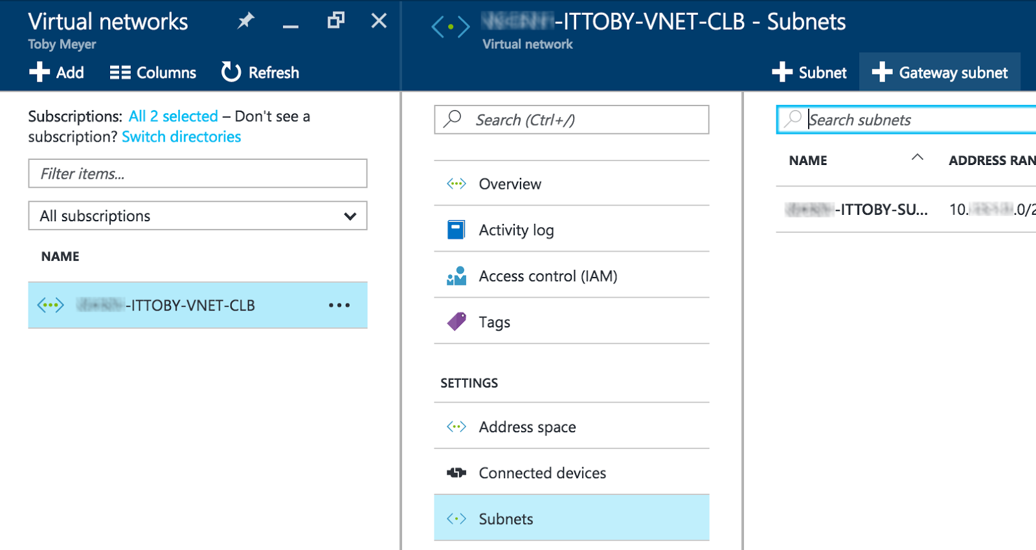
Task: Add a new Subnet
Action: pos(809,72)
